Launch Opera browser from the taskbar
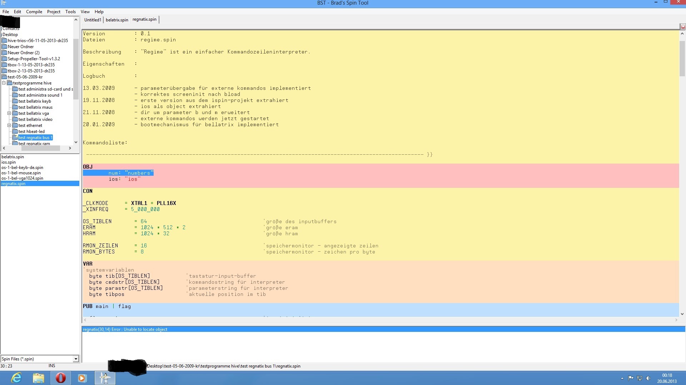 pos(61,378)
